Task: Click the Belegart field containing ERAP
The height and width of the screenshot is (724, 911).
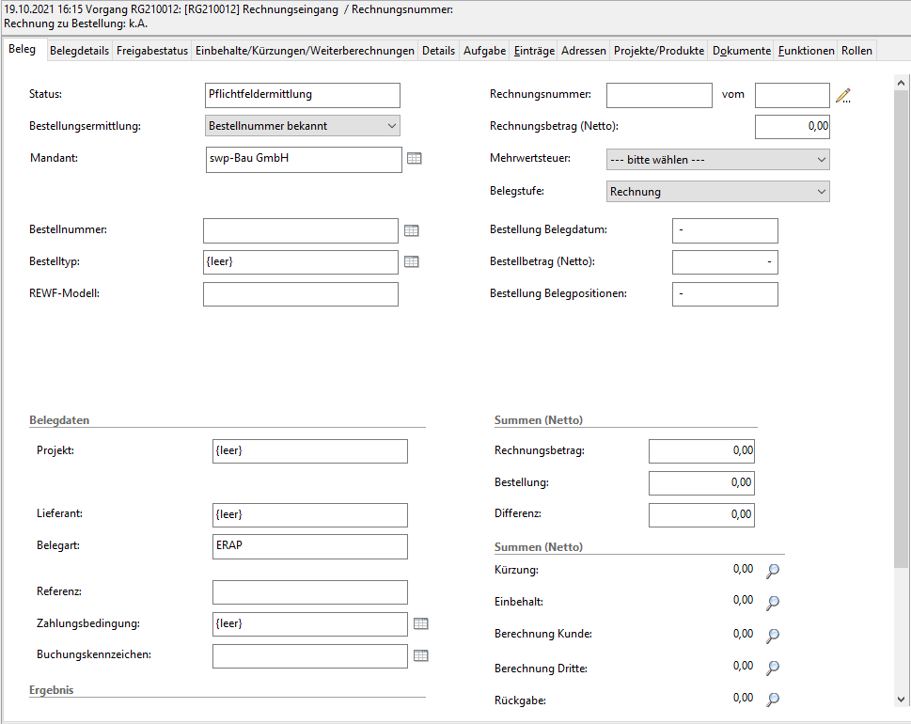Action: pyautogui.click(x=310, y=547)
